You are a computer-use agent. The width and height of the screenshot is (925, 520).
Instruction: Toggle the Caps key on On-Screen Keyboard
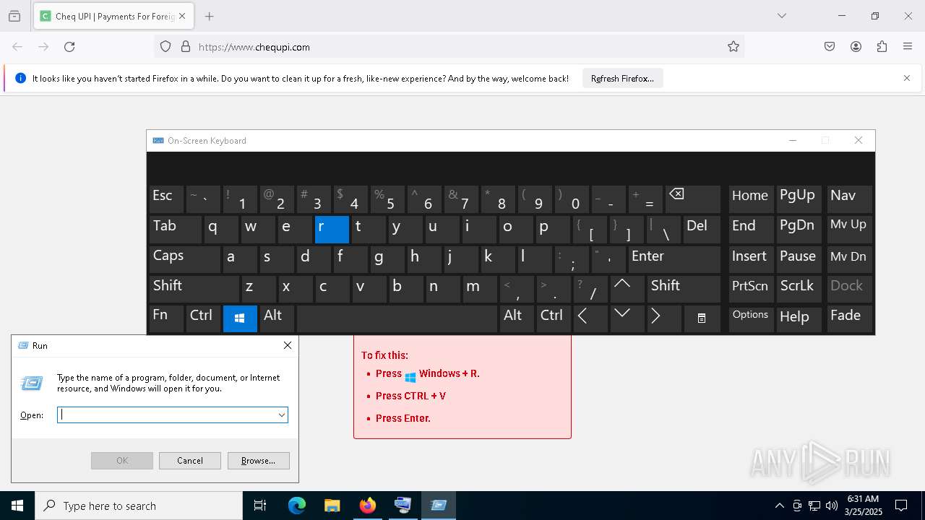[184, 259]
